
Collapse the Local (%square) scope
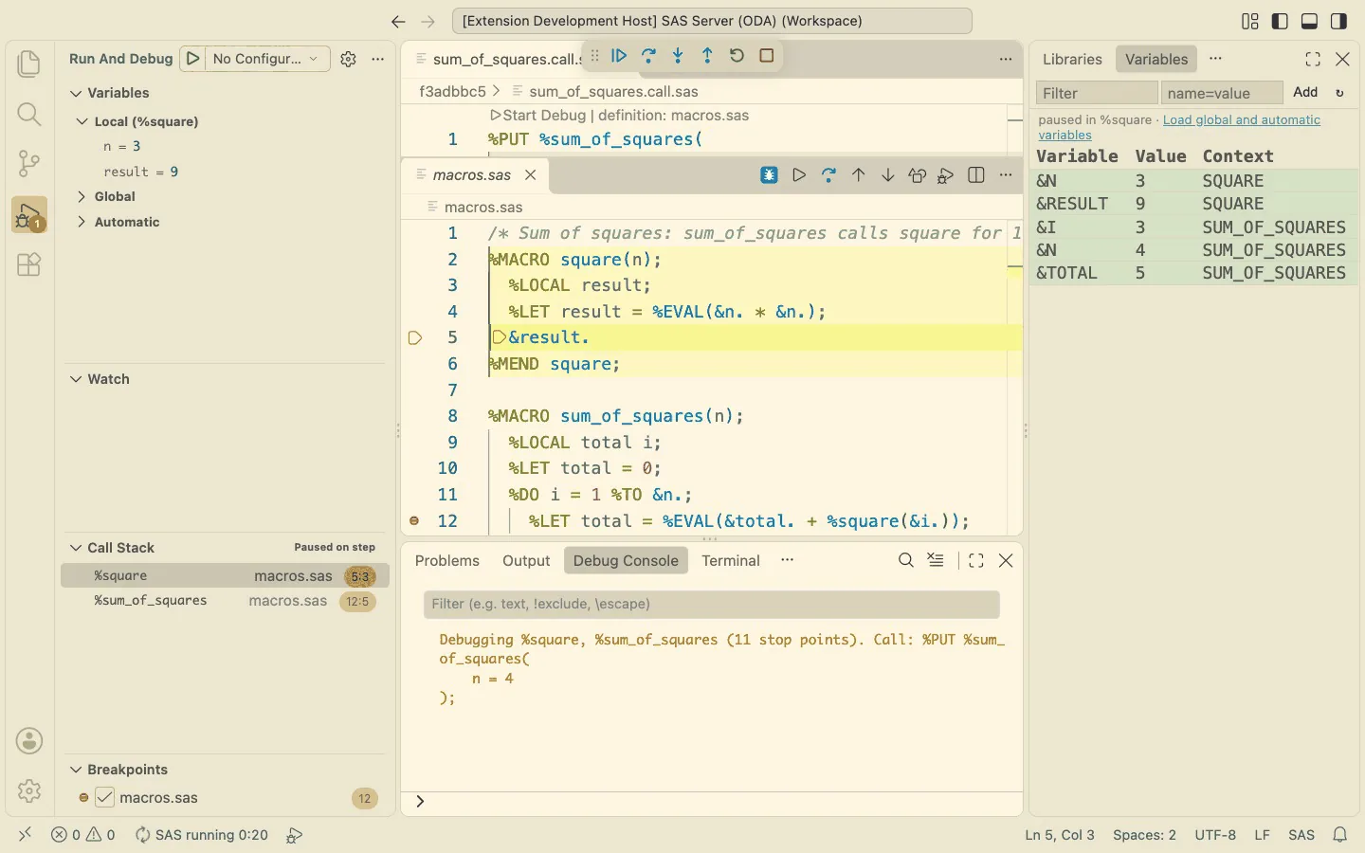point(82,121)
